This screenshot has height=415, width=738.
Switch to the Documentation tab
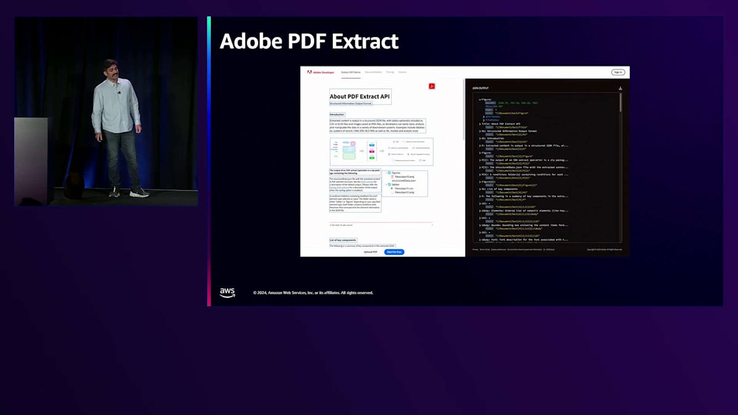pos(373,72)
